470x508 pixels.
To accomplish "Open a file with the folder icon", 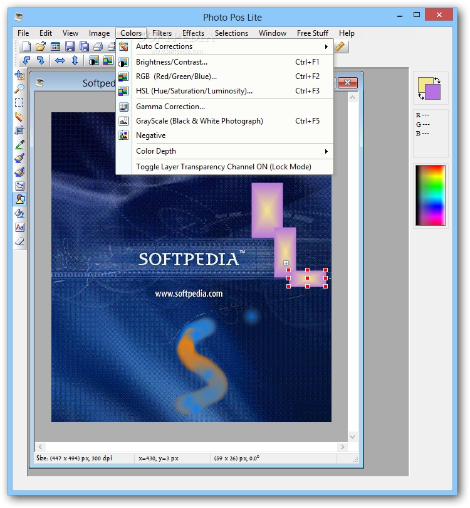I will [41, 46].
